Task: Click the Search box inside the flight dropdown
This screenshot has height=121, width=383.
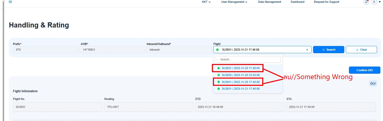Action: (248, 59)
